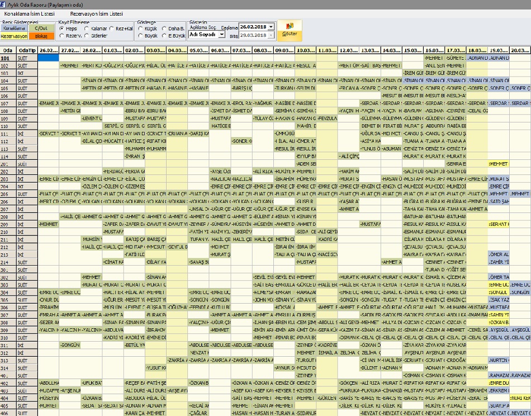The height and width of the screenshot is (416, 531).
Task: Click ÖMER AL cell in room 213
Action: pos(499,255)
